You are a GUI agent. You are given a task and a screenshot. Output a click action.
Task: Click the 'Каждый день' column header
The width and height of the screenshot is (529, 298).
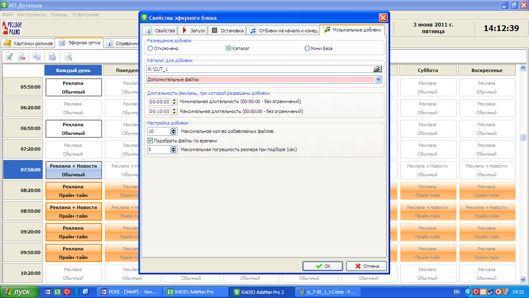73,70
